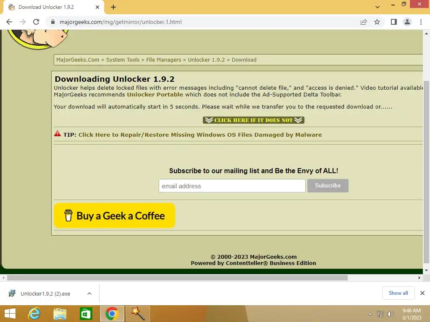This screenshot has height=322, width=430.
Task: Click the horizontal scrollbar thumb
Action: click(x=178, y=278)
